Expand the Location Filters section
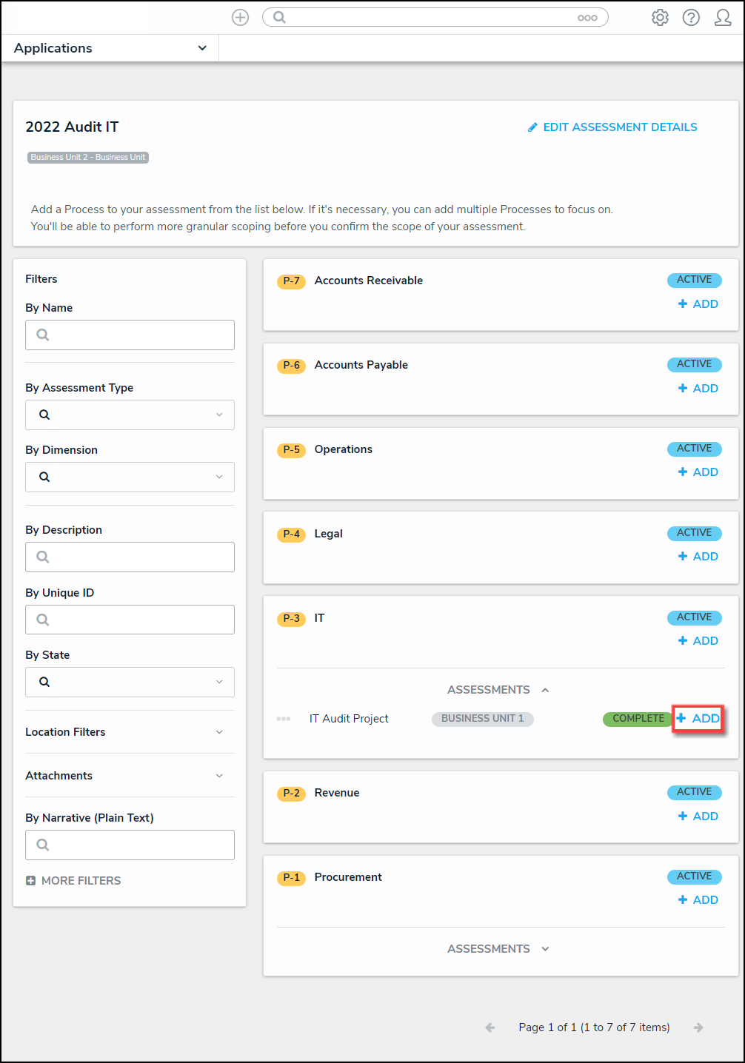Image resolution: width=745 pixels, height=1063 pixels. 219,732
